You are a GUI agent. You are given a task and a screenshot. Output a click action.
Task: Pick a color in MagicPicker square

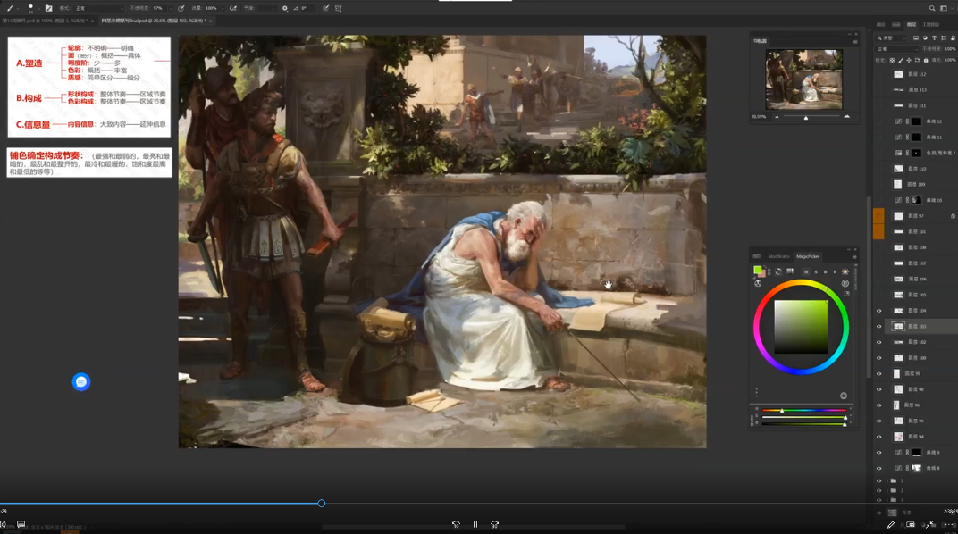801,327
